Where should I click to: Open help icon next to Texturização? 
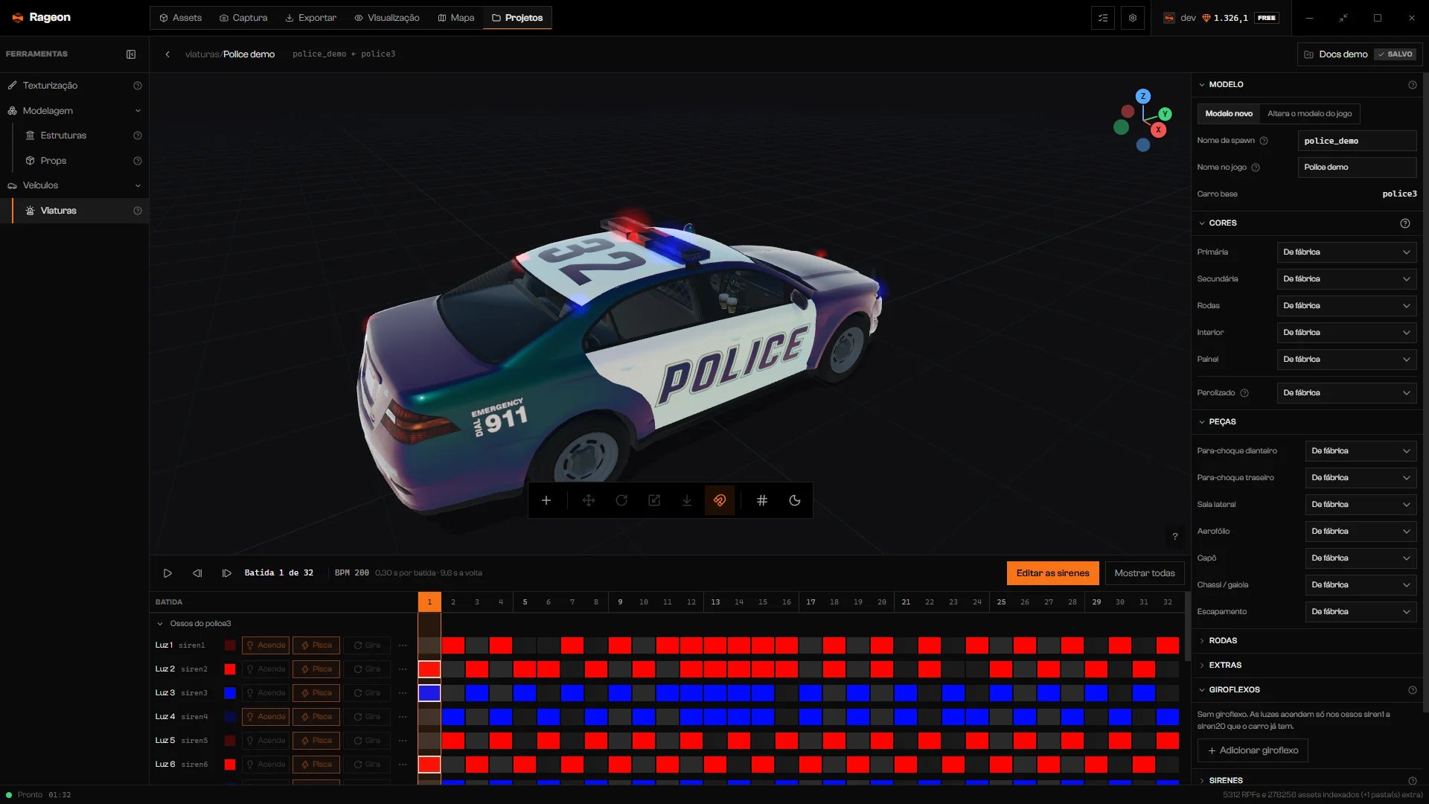138,86
